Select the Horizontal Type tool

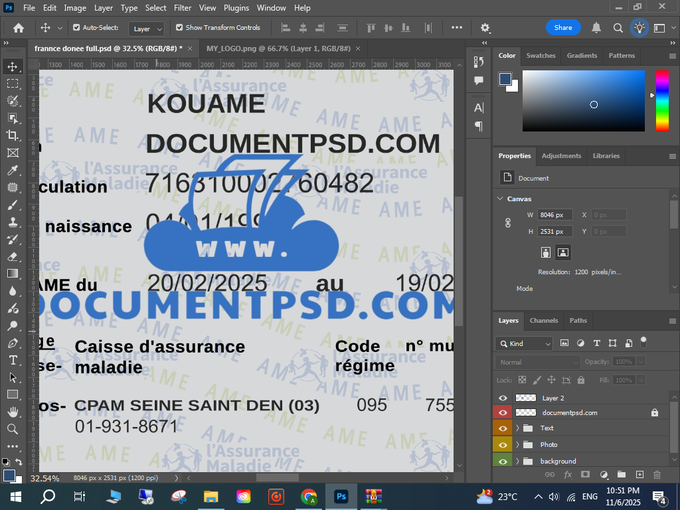click(13, 360)
